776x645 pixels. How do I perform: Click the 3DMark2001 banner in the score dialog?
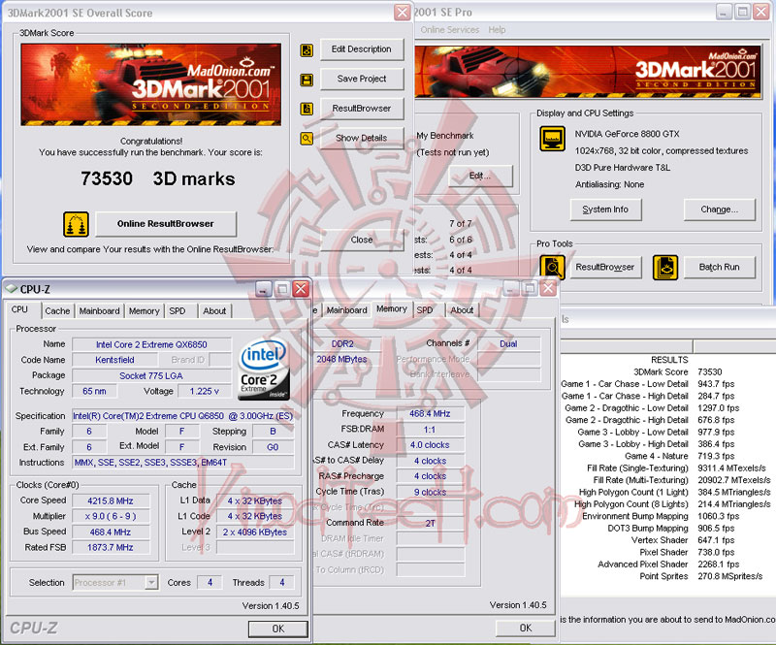click(151, 84)
